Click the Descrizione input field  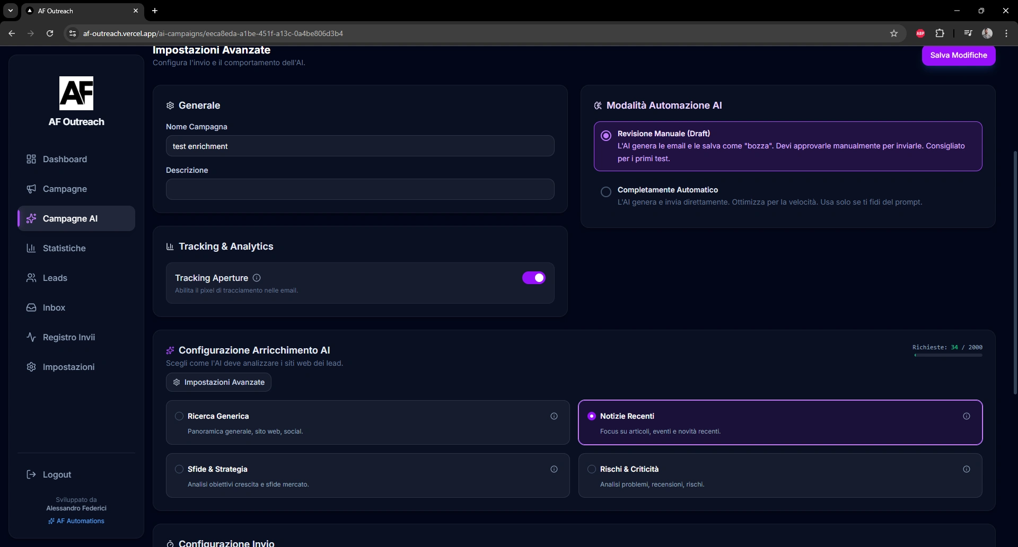360,189
